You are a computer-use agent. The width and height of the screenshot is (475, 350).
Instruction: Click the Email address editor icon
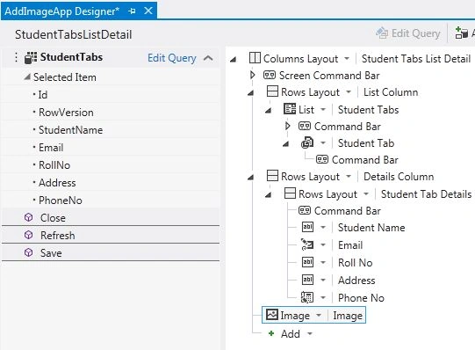(x=307, y=244)
